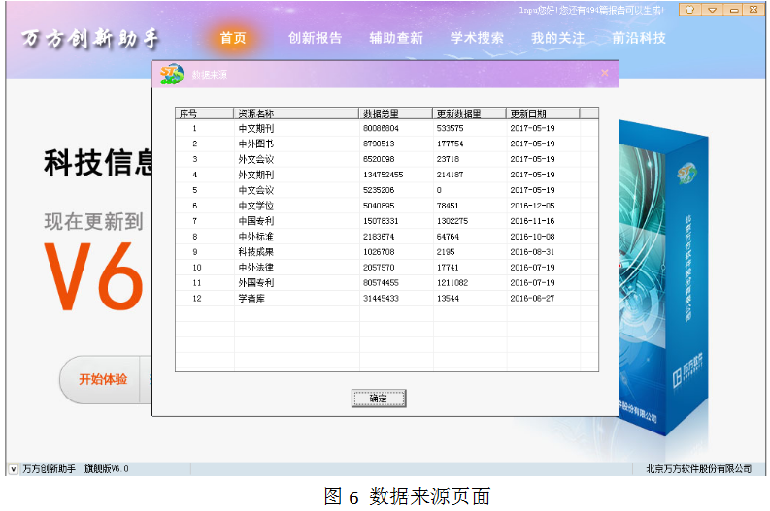Open the dropdown menu arrow in title bar
The width and height of the screenshot is (770, 511).
coord(712,10)
